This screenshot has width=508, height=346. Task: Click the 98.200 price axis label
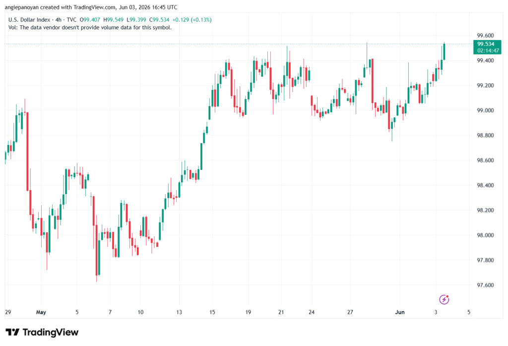(485, 210)
